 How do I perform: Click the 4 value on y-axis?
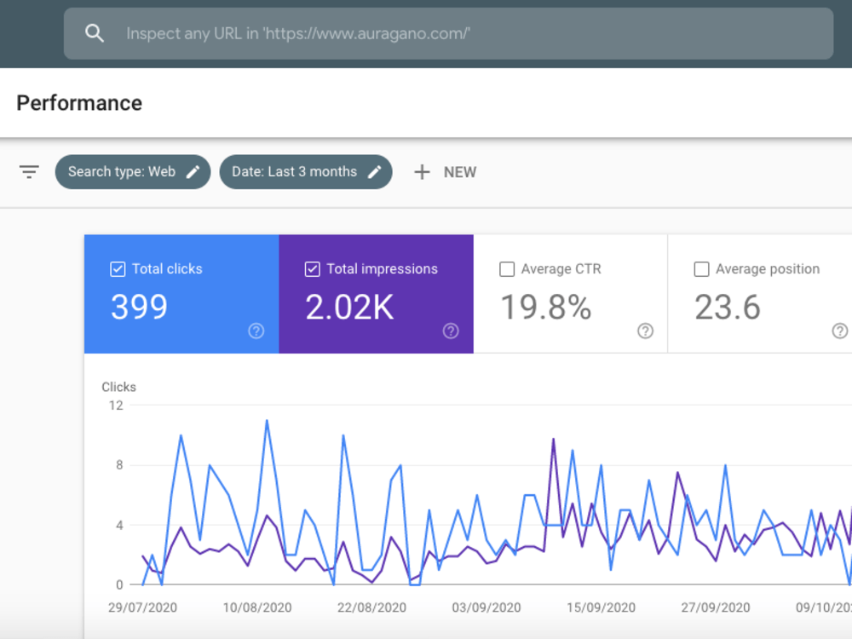pos(119,526)
